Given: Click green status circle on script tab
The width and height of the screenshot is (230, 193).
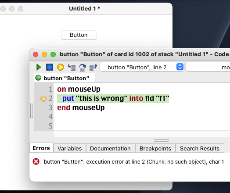Looking at the screenshot, I should pos(38,78).
